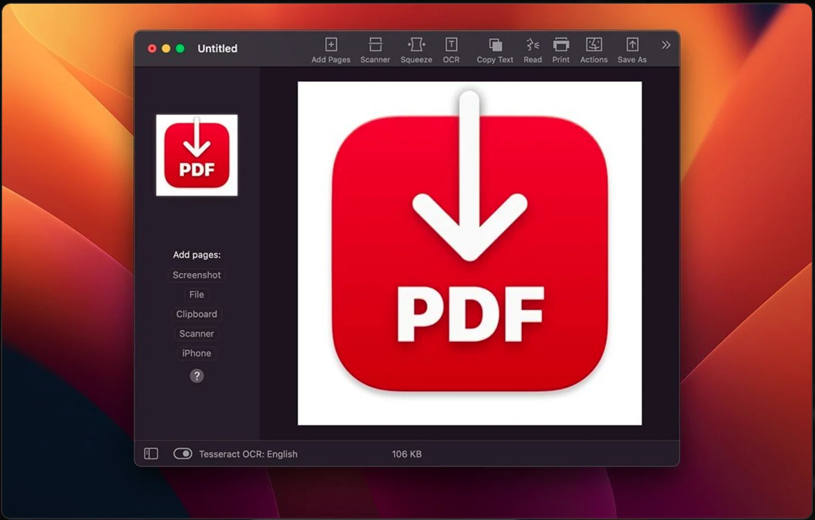
Task: Import pages from iPhone
Action: coord(197,353)
